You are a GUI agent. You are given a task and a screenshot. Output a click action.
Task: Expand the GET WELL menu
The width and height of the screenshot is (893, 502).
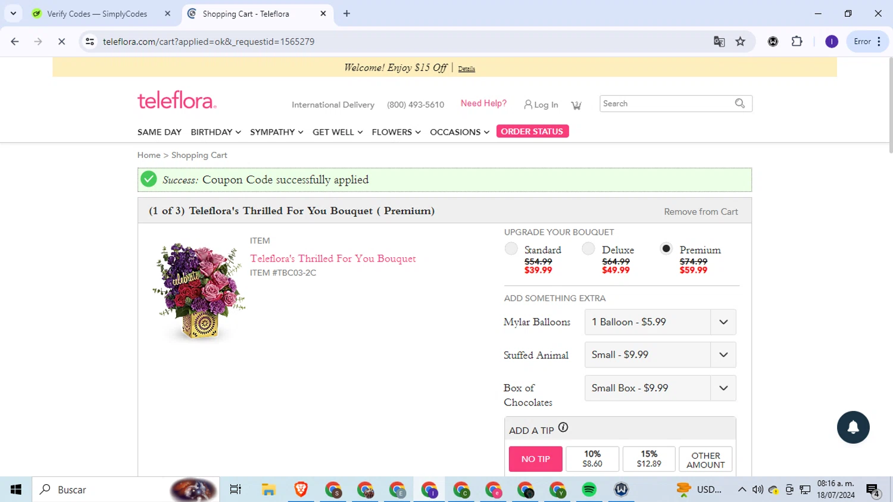pos(338,132)
